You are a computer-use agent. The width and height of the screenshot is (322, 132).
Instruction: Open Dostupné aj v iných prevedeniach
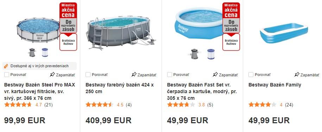(x=40, y=66)
